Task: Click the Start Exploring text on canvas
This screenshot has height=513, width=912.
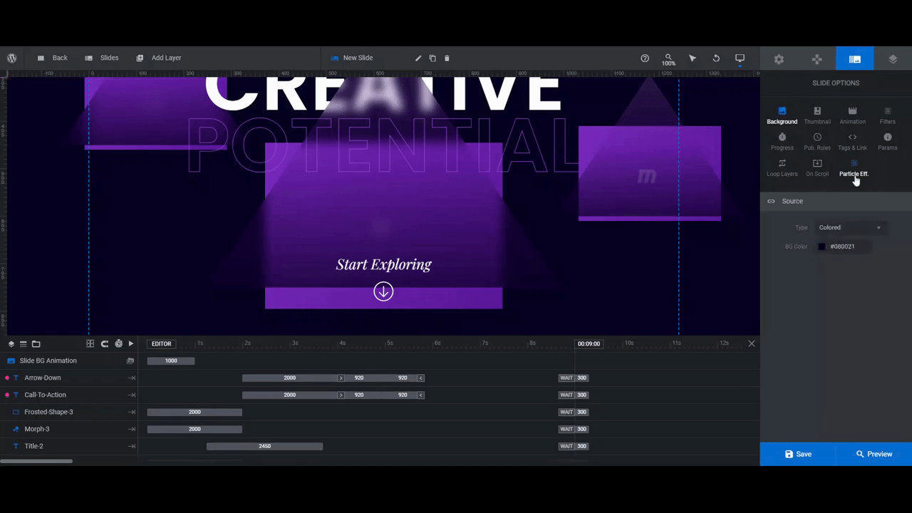Action: pos(383,264)
